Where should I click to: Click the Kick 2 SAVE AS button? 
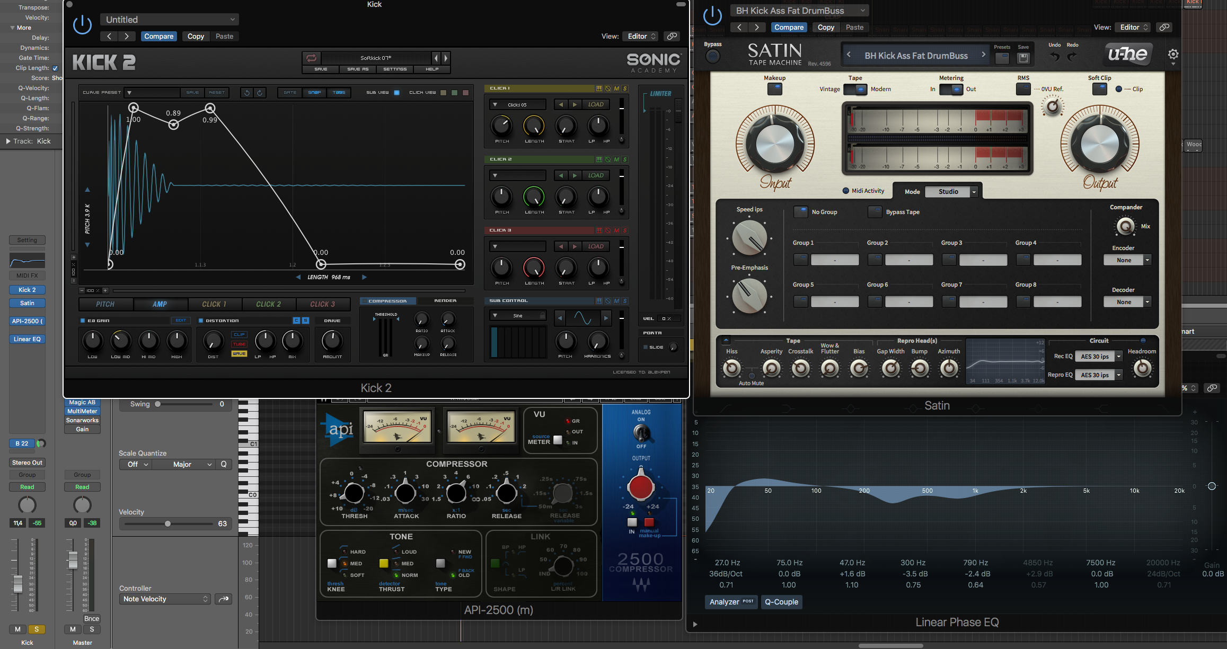[358, 69]
